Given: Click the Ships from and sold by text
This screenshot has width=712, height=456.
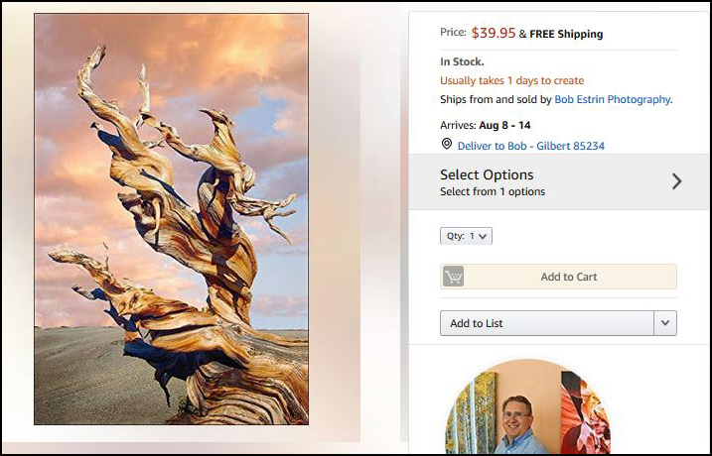Looking at the screenshot, I should [x=496, y=99].
